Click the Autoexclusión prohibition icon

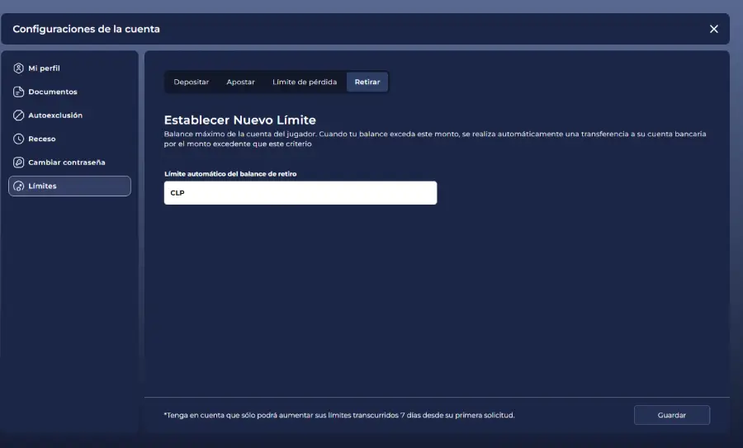click(19, 116)
